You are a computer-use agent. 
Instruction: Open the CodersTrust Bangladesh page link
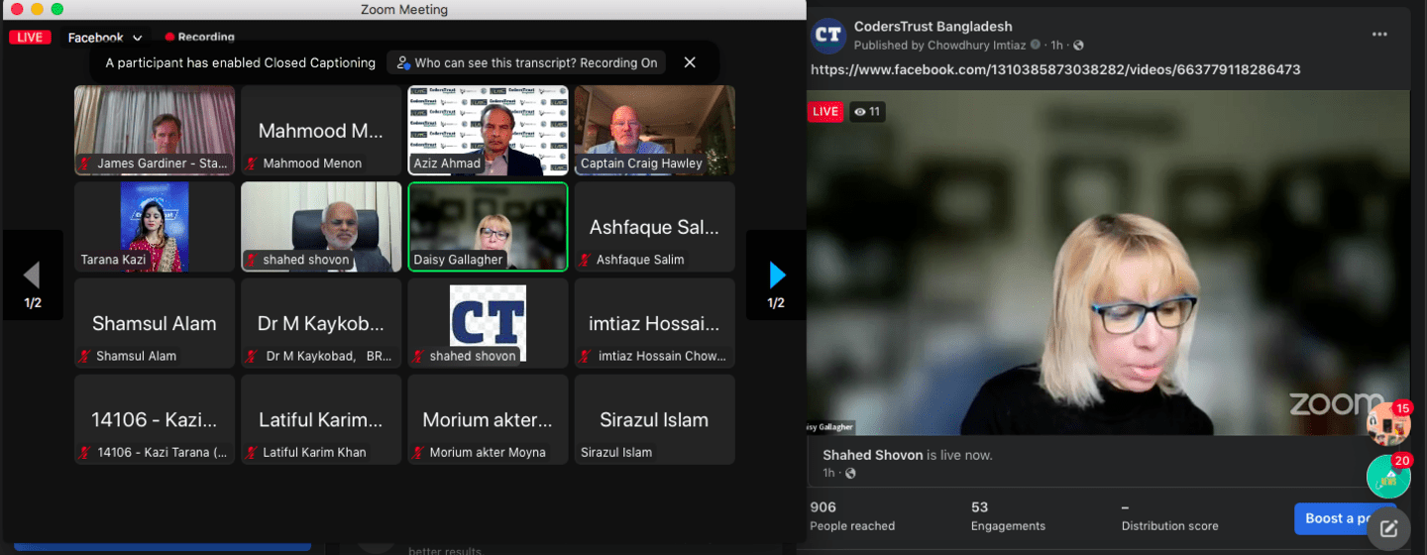(933, 27)
